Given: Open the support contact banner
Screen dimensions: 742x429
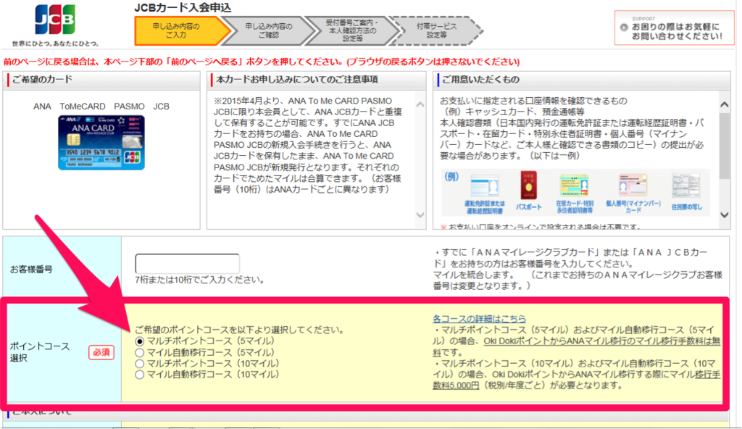Looking at the screenshot, I should pos(674,28).
